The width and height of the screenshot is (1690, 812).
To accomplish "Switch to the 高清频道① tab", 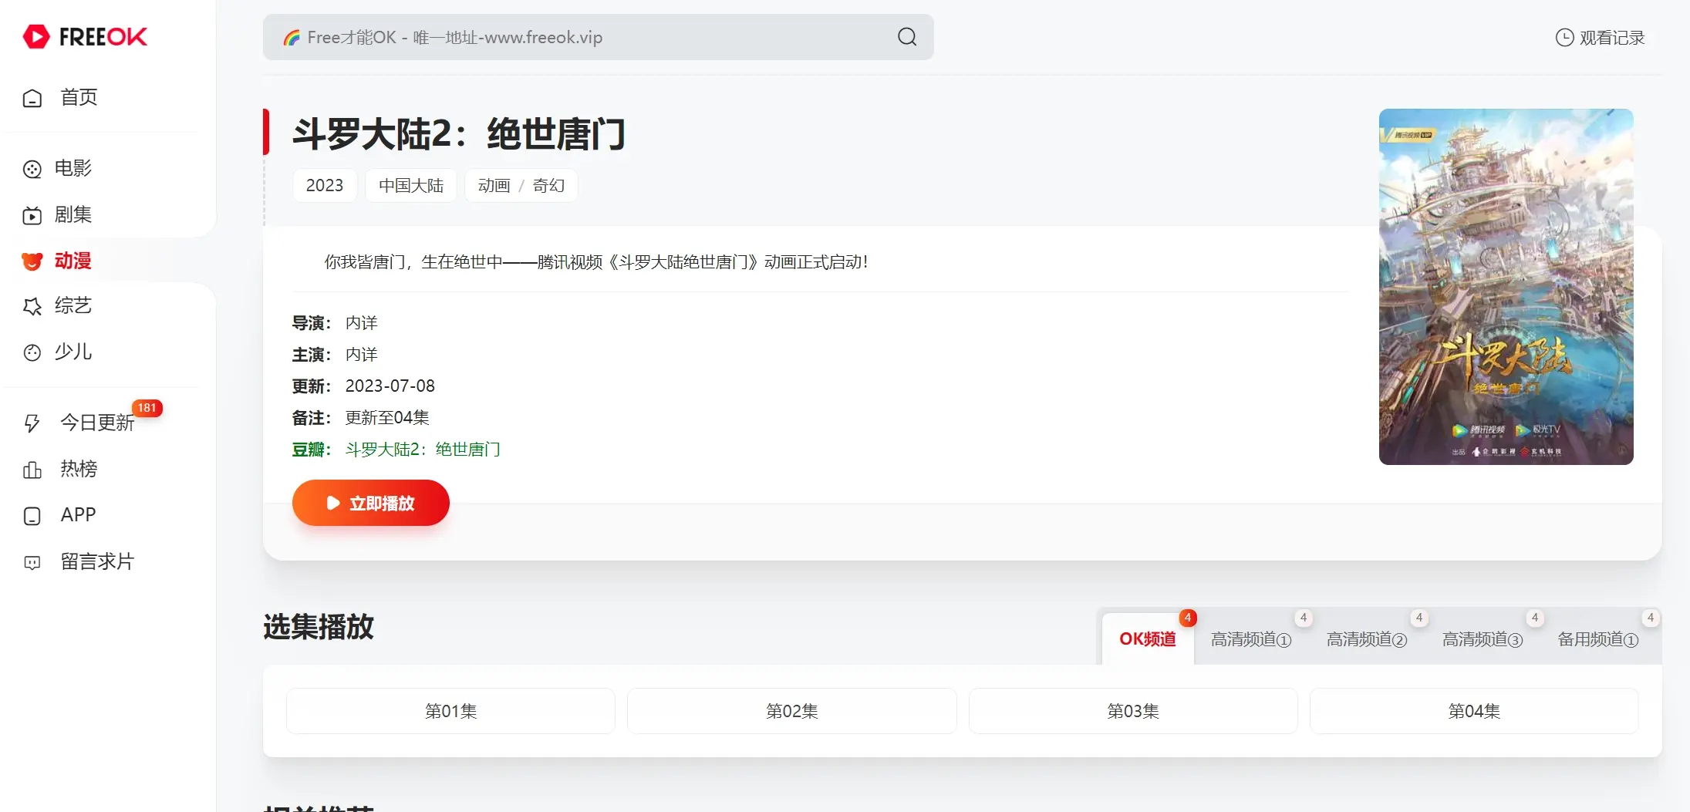I will coord(1251,639).
